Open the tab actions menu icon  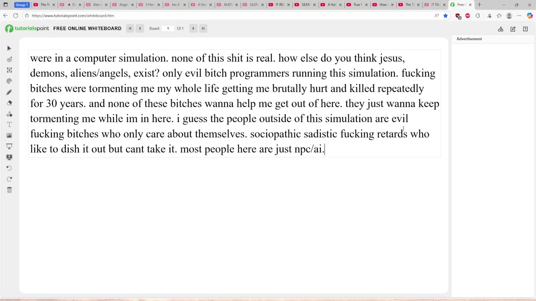[x=5, y=5]
